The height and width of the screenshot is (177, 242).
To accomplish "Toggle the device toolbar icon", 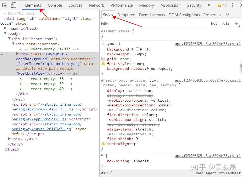I will pyautogui.click(x=13, y=5).
